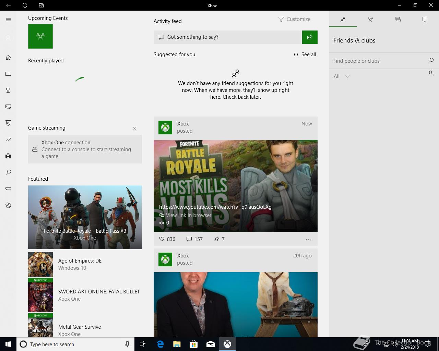Open the Upcoming Events green tile
The image size is (439, 351).
40,36
